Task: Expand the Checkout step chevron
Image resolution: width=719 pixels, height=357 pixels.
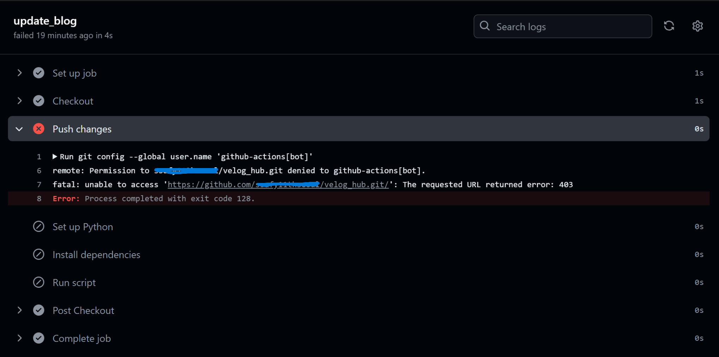Action: 20,101
